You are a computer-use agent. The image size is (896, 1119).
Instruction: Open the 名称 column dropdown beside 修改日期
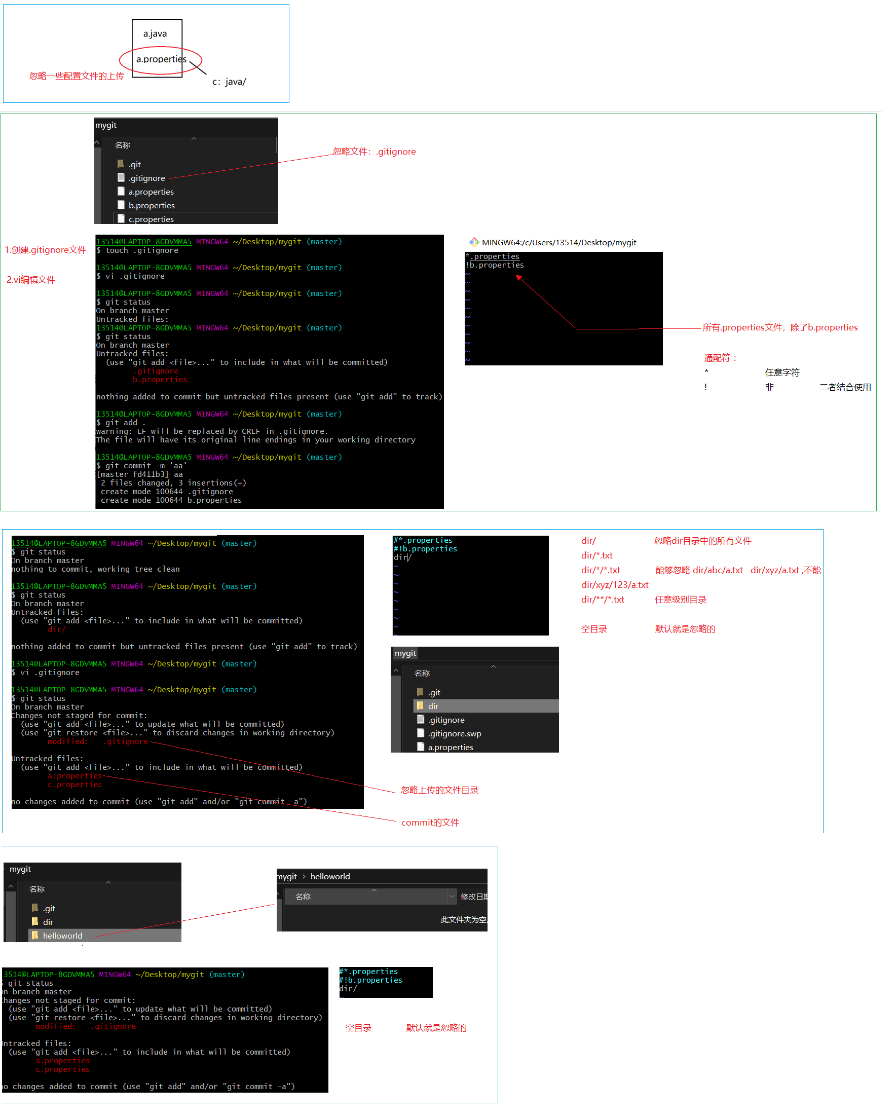tap(451, 897)
